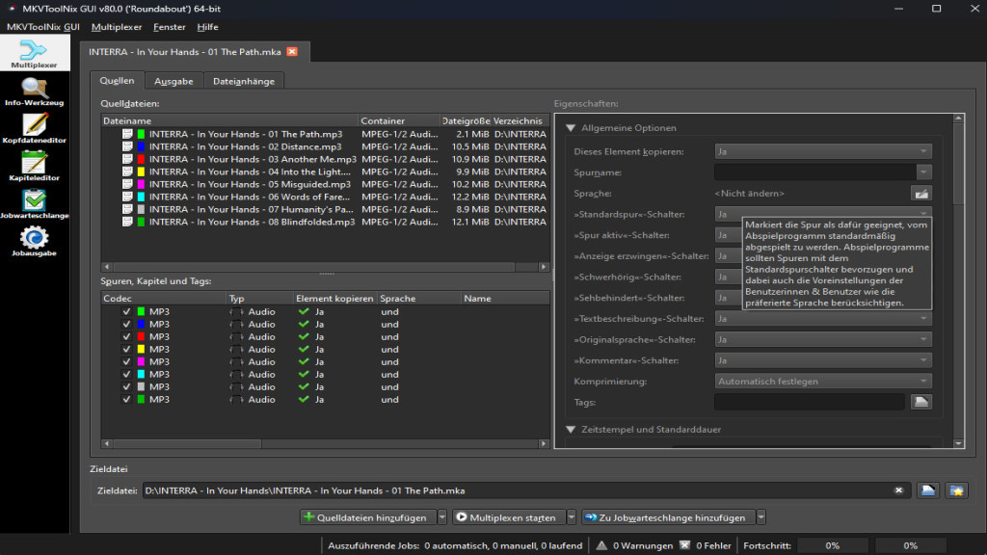The height and width of the screenshot is (555, 987).
Task: Switch to the Ausgabe tab
Action: [x=173, y=81]
